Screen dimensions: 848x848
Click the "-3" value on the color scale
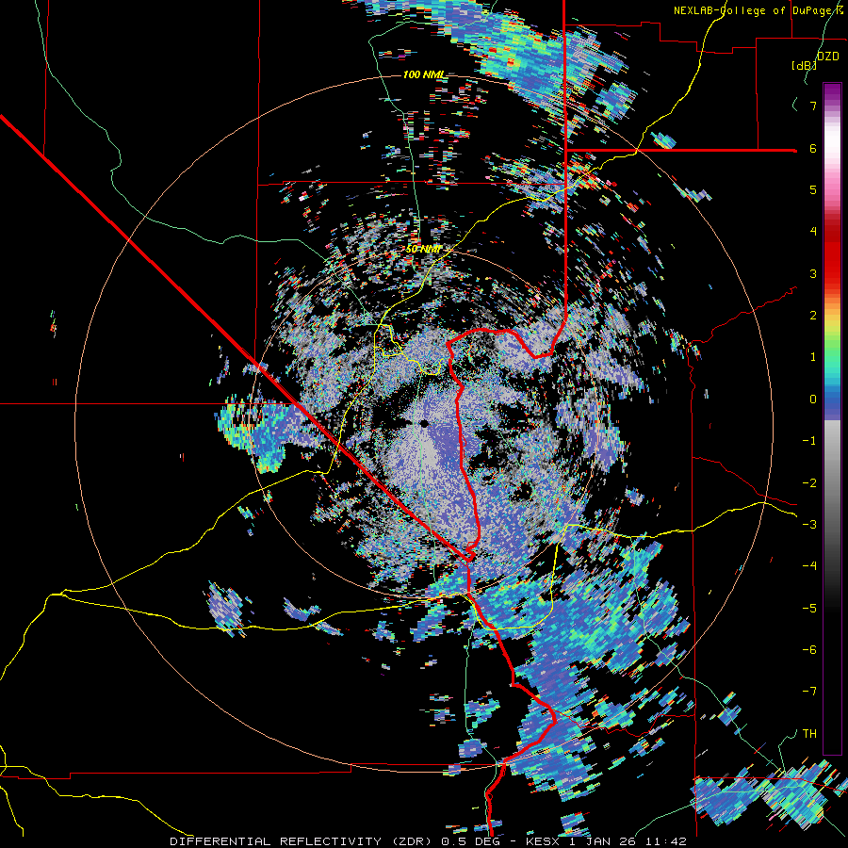809,525
